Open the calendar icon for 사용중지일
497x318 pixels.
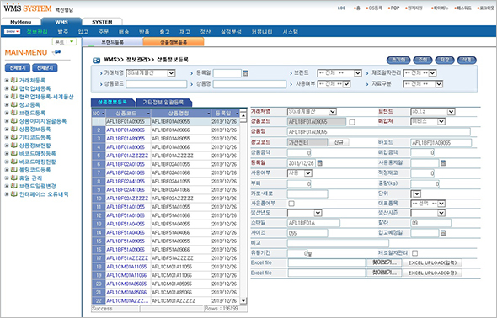point(443,163)
